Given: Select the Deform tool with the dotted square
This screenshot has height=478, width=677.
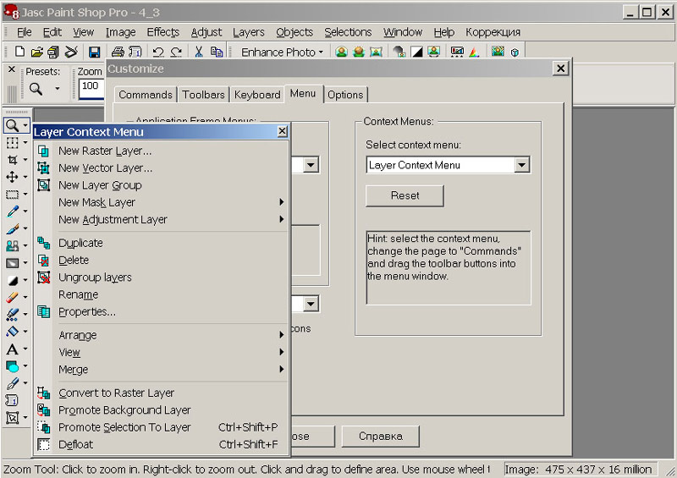Looking at the screenshot, I should [12, 142].
